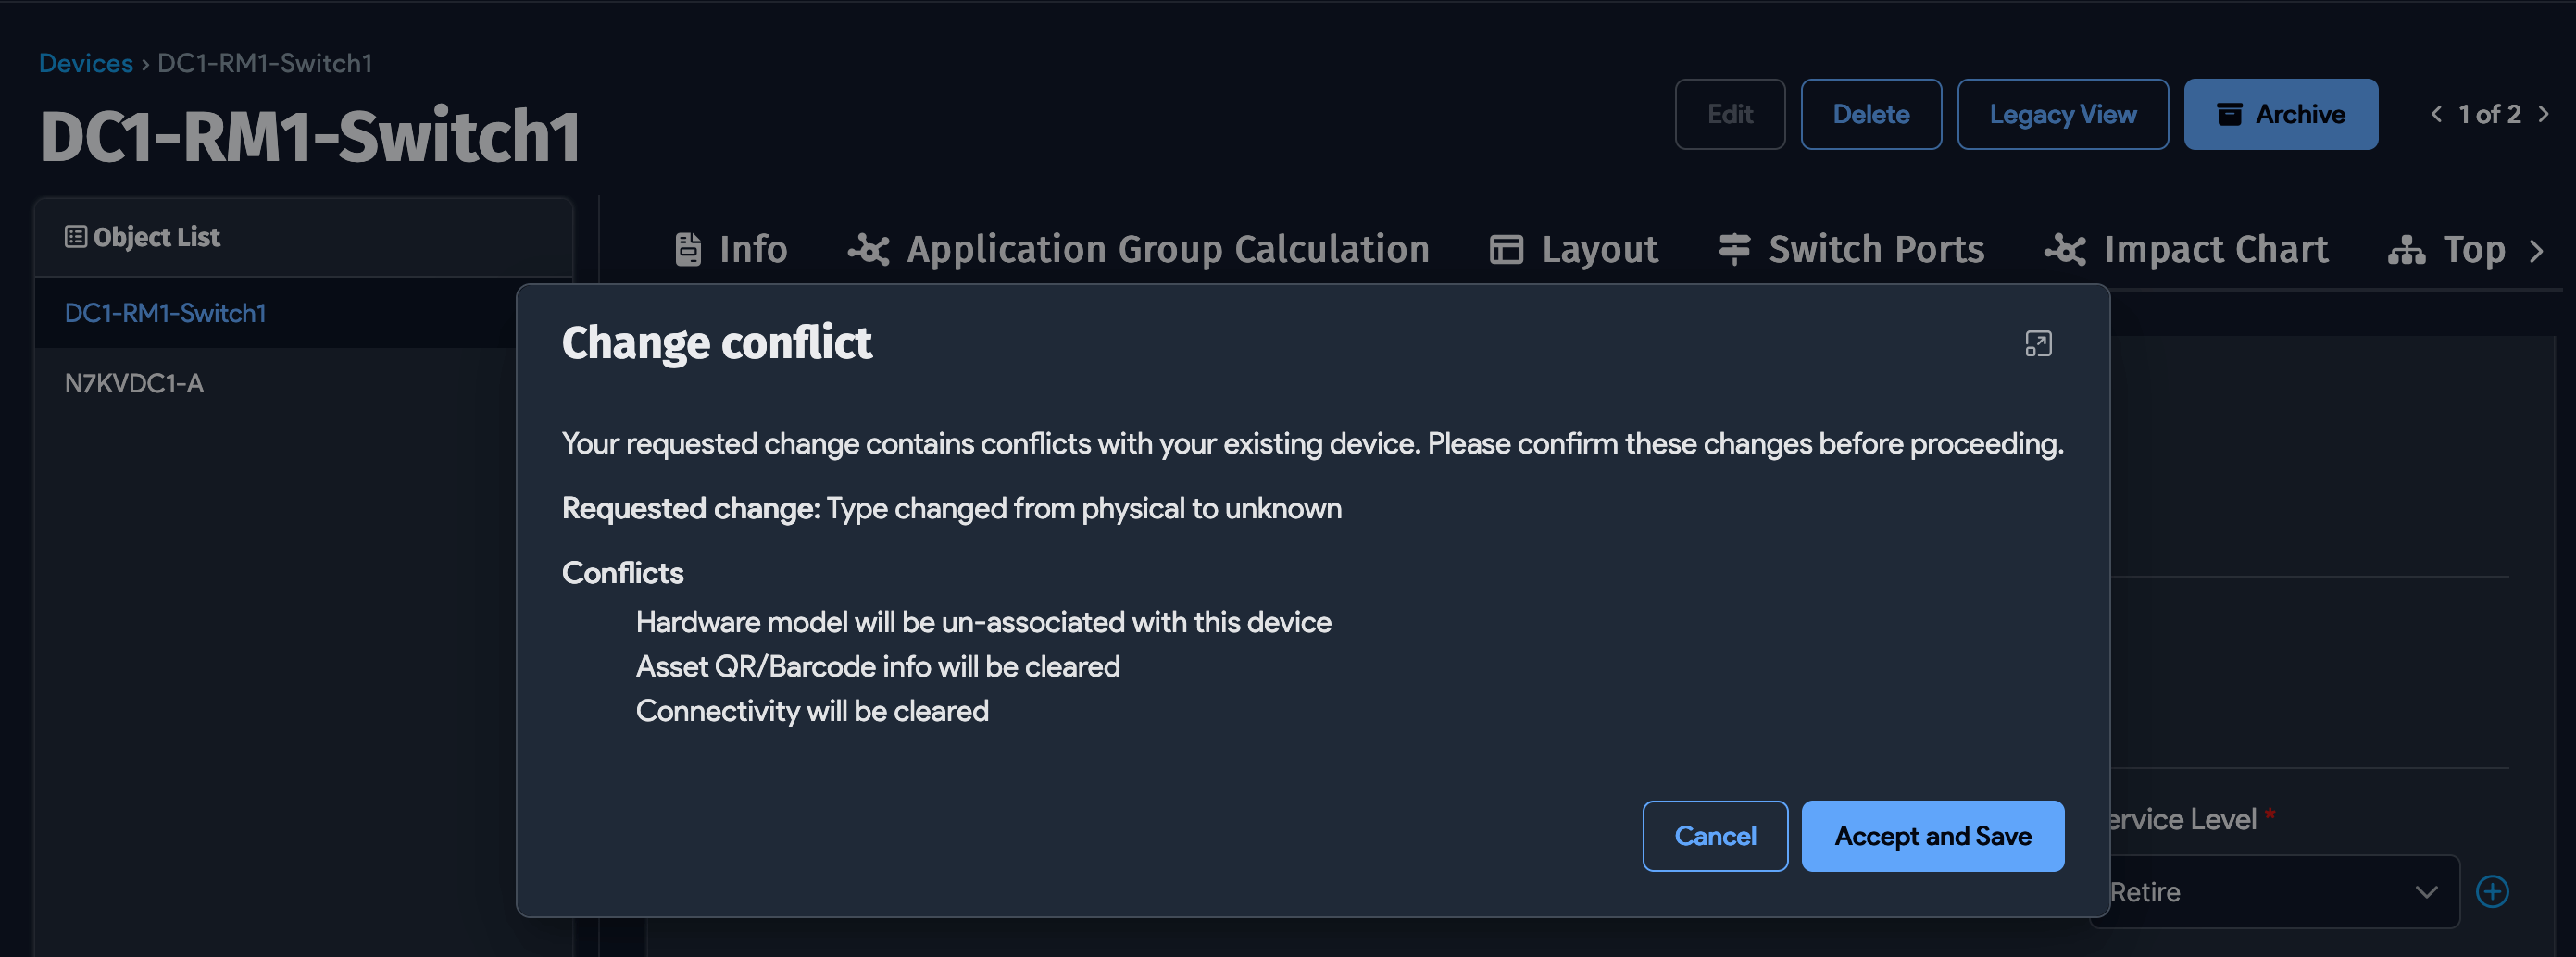Click the Object List panel icon
Viewport: 2576px width, 957px height.
click(74, 236)
